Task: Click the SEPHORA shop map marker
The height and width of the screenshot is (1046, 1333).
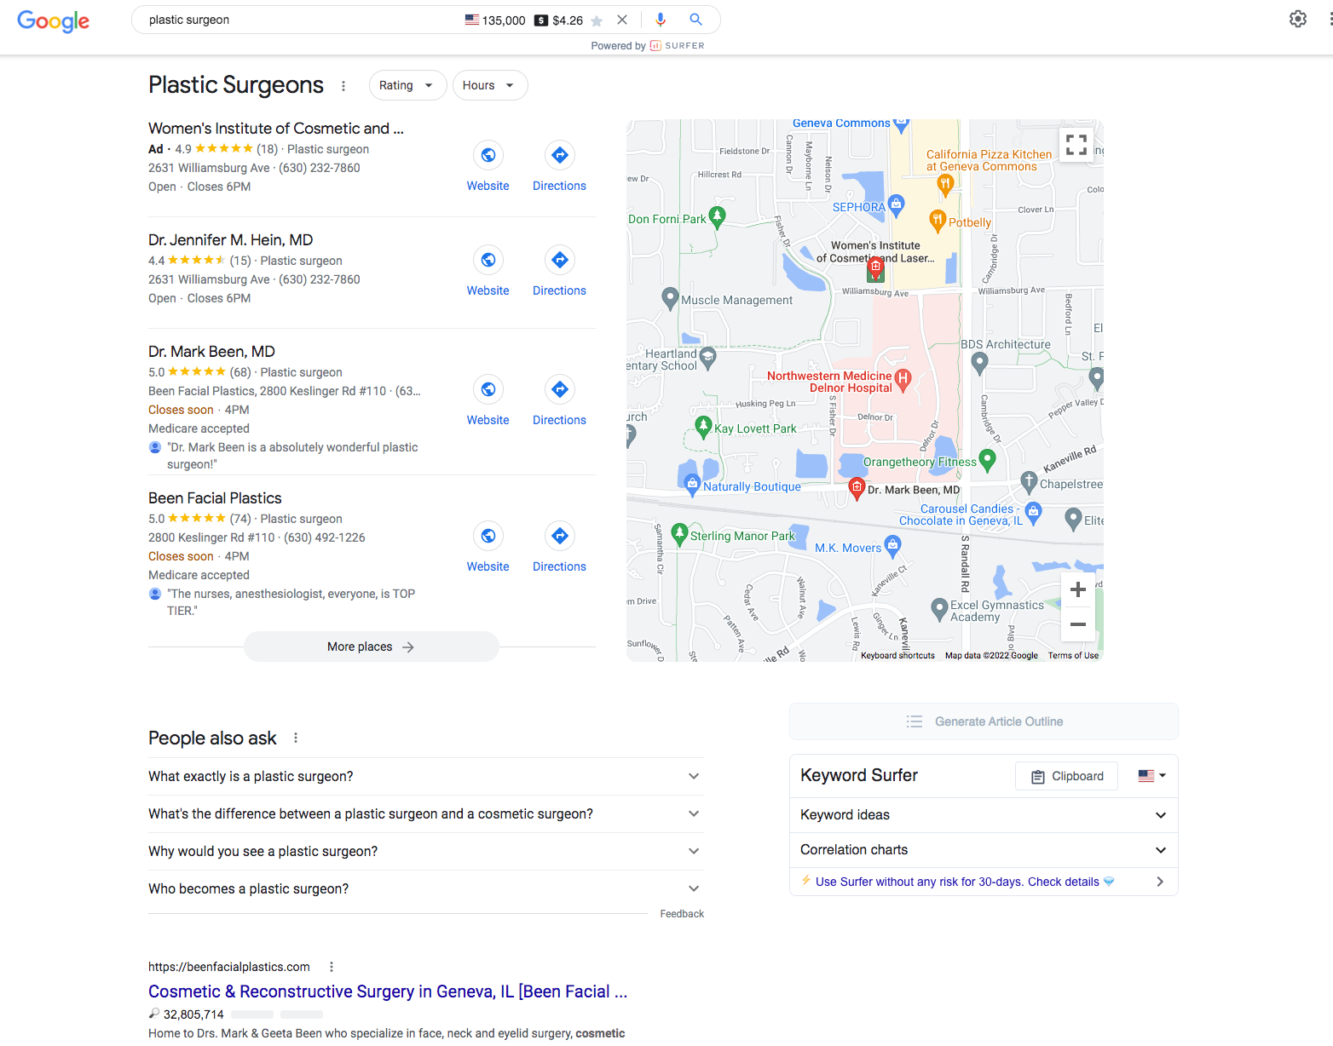Action: (x=896, y=204)
